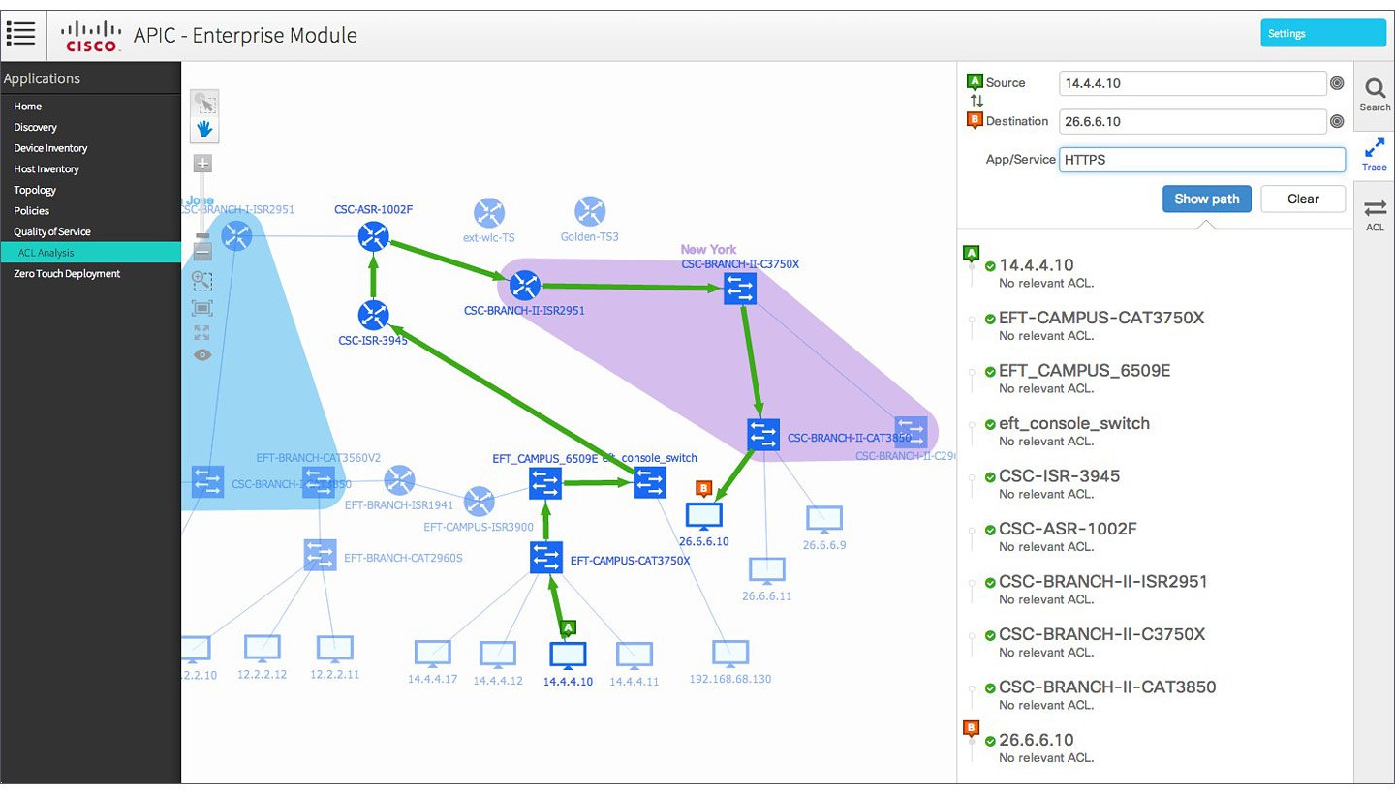Click target picker next to Destination field
This screenshot has width=1395, height=794.
click(x=1337, y=121)
